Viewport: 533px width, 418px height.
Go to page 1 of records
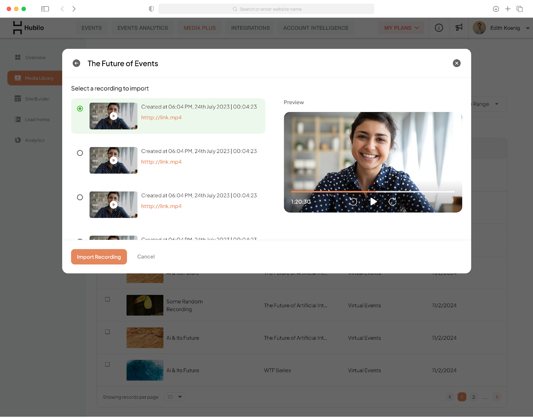[x=462, y=397]
